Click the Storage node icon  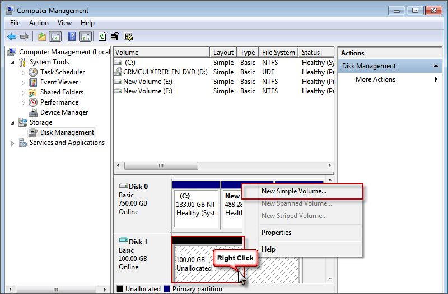tap(22, 122)
